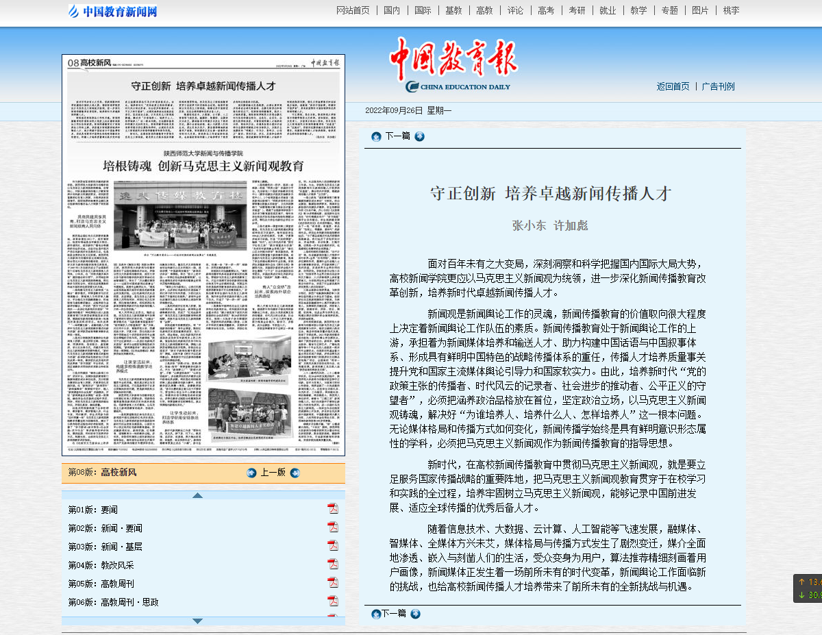Open the 网站首页 navigation item

pos(353,10)
